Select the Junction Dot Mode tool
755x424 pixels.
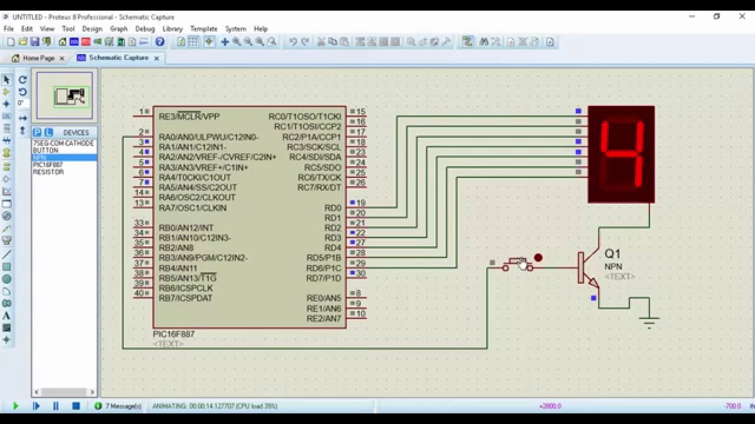pos(6,104)
